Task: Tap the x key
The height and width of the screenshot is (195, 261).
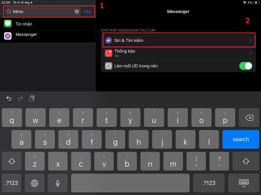Action: click(58, 161)
